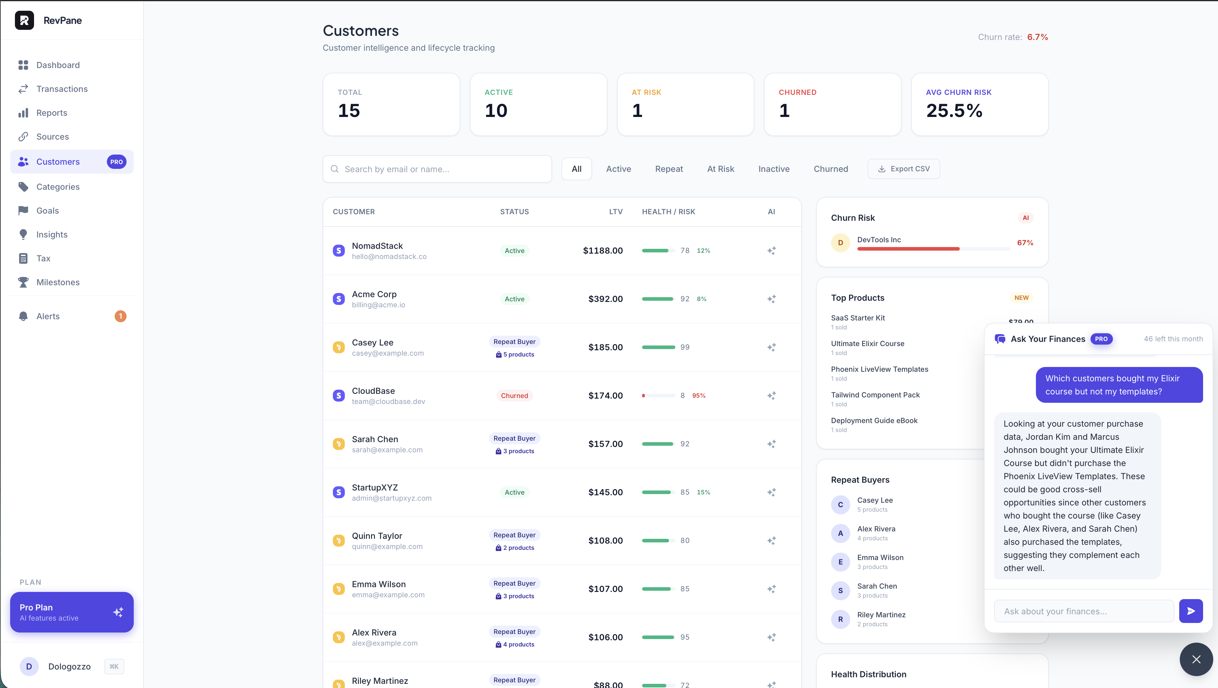The width and height of the screenshot is (1218, 688).
Task: Click the Milestones trophy icon
Action: (x=23, y=282)
